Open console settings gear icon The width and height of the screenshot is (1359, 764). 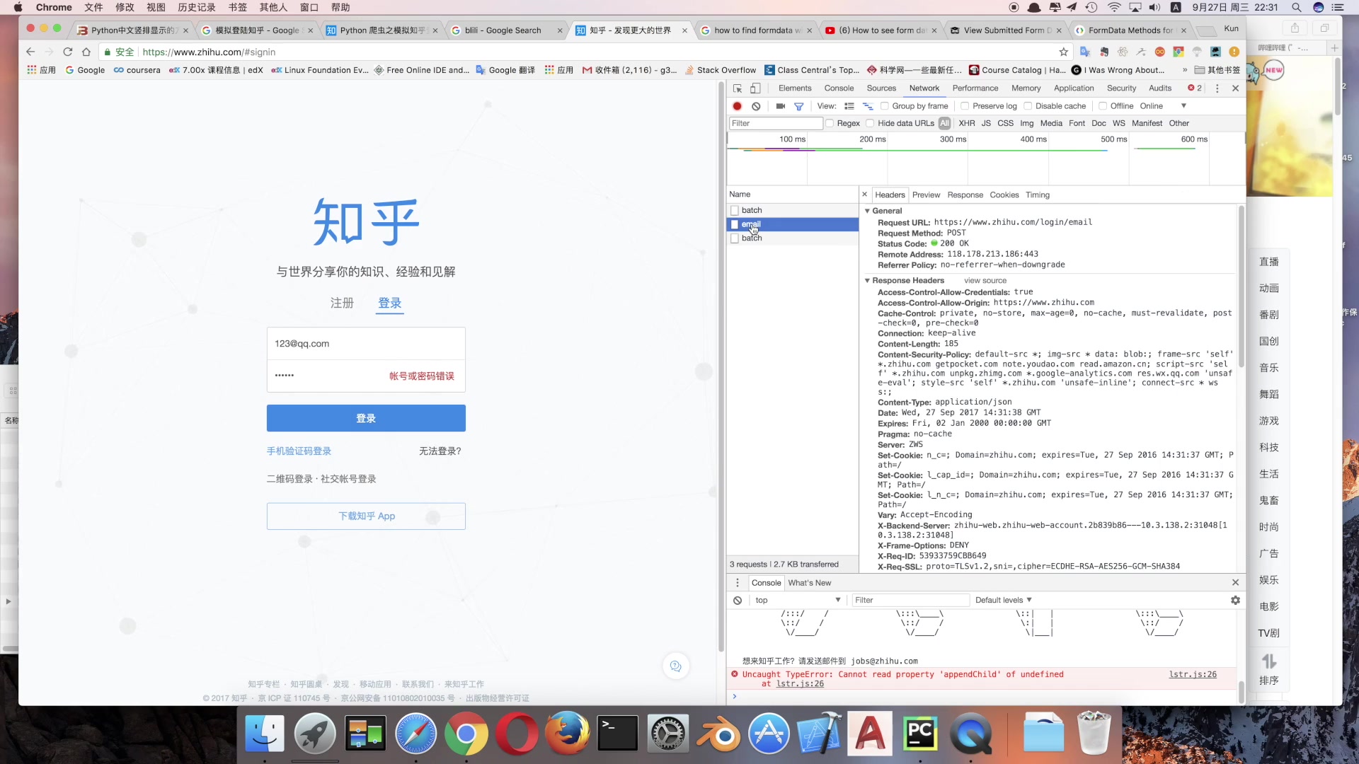click(1235, 600)
